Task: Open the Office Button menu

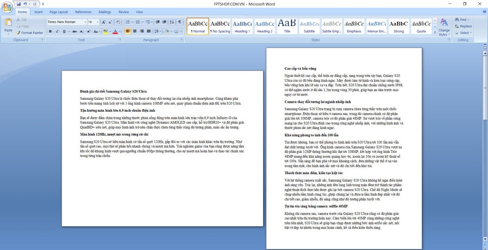Action: click(7, 7)
